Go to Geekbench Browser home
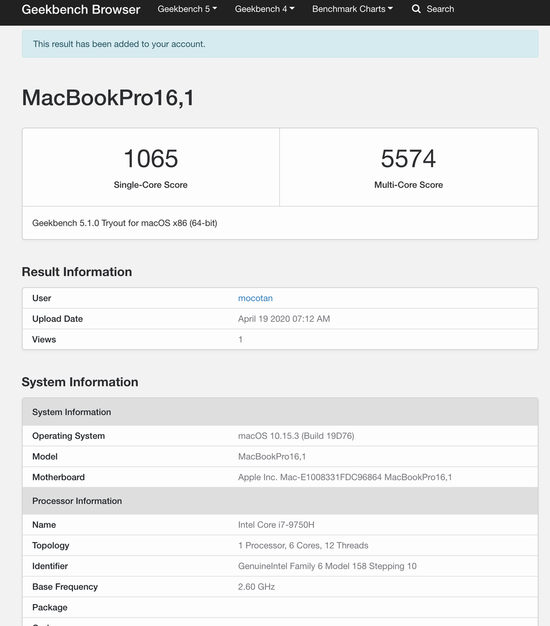This screenshot has width=550, height=626. tap(81, 9)
